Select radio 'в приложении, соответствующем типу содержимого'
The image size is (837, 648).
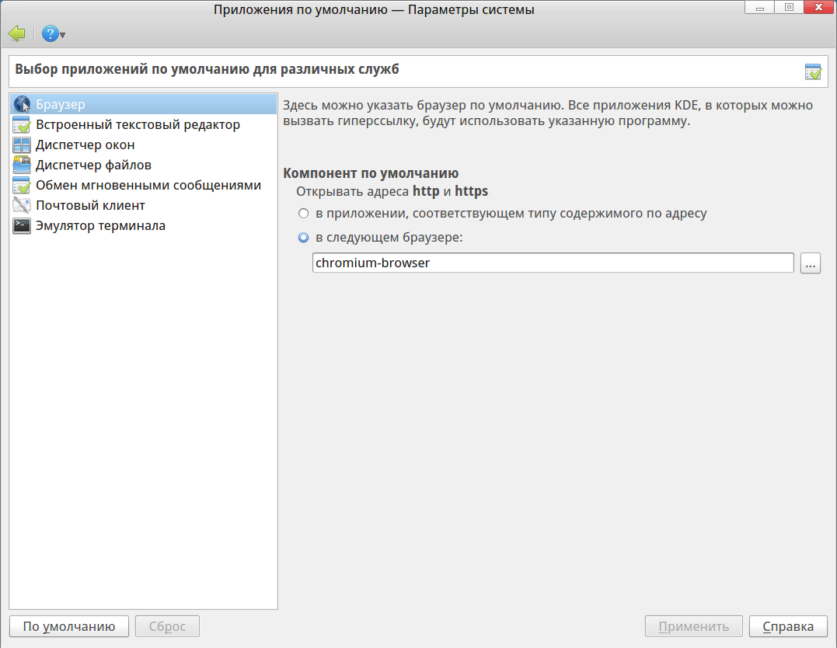point(304,213)
